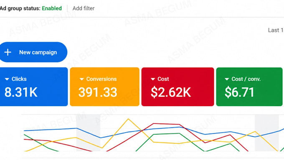Click the $2.62K cost value

point(171,92)
